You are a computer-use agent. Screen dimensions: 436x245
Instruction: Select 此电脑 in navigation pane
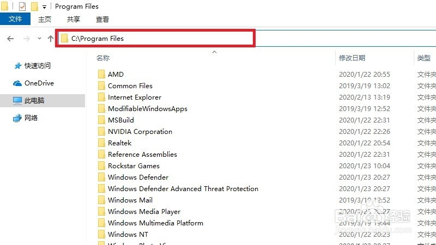pos(34,101)
